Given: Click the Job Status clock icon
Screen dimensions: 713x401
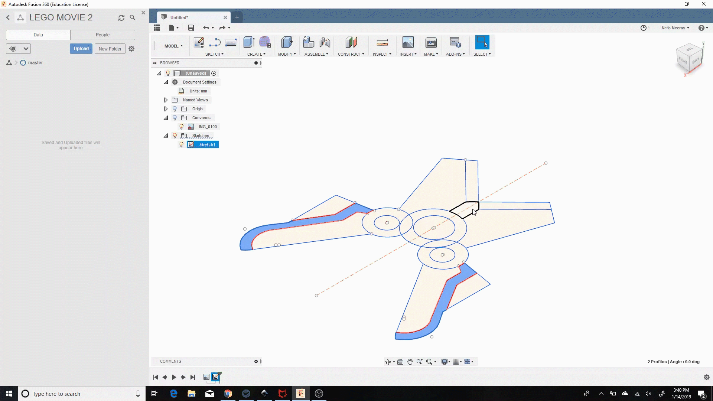Looking at the screenshot, I should (644, 28).
